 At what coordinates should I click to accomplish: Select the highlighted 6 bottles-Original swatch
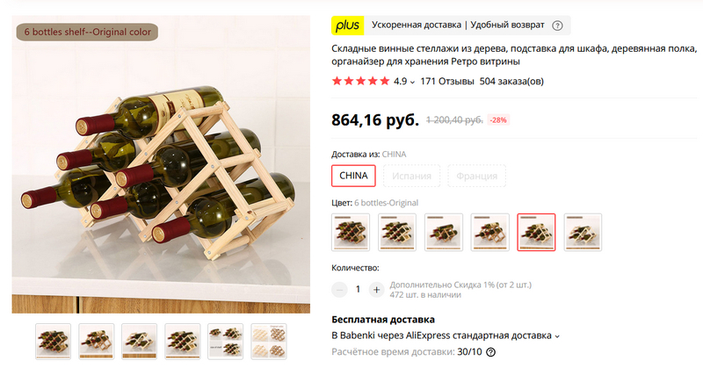(536, 232)
